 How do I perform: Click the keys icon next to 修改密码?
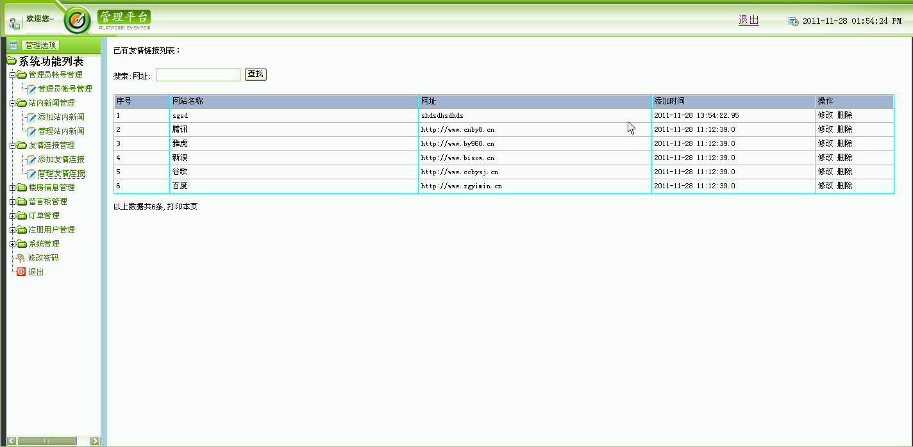[21, 258]
